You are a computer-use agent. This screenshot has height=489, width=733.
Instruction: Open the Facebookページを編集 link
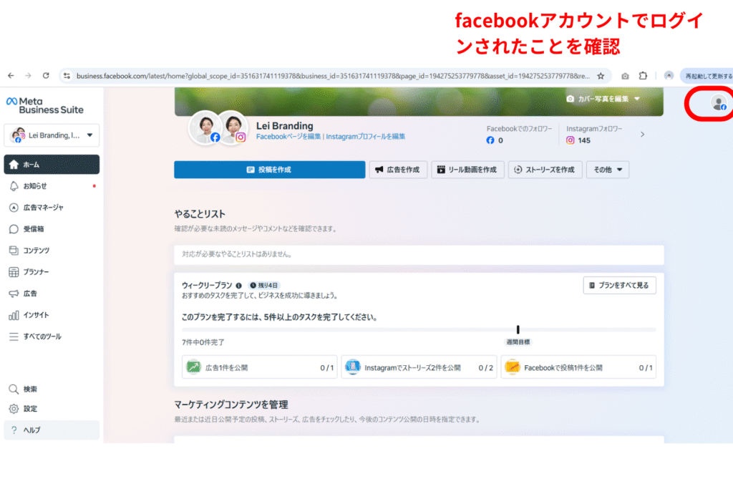point(288,136)
